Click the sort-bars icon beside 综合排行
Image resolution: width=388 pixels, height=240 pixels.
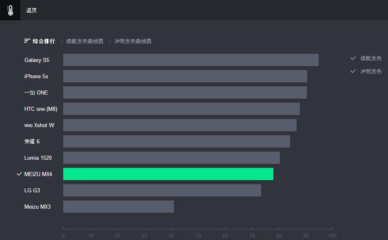(27, 41)
